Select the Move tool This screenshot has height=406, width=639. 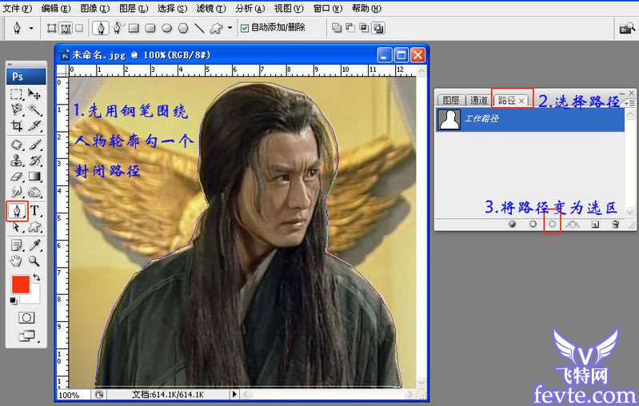coord(34,94)
